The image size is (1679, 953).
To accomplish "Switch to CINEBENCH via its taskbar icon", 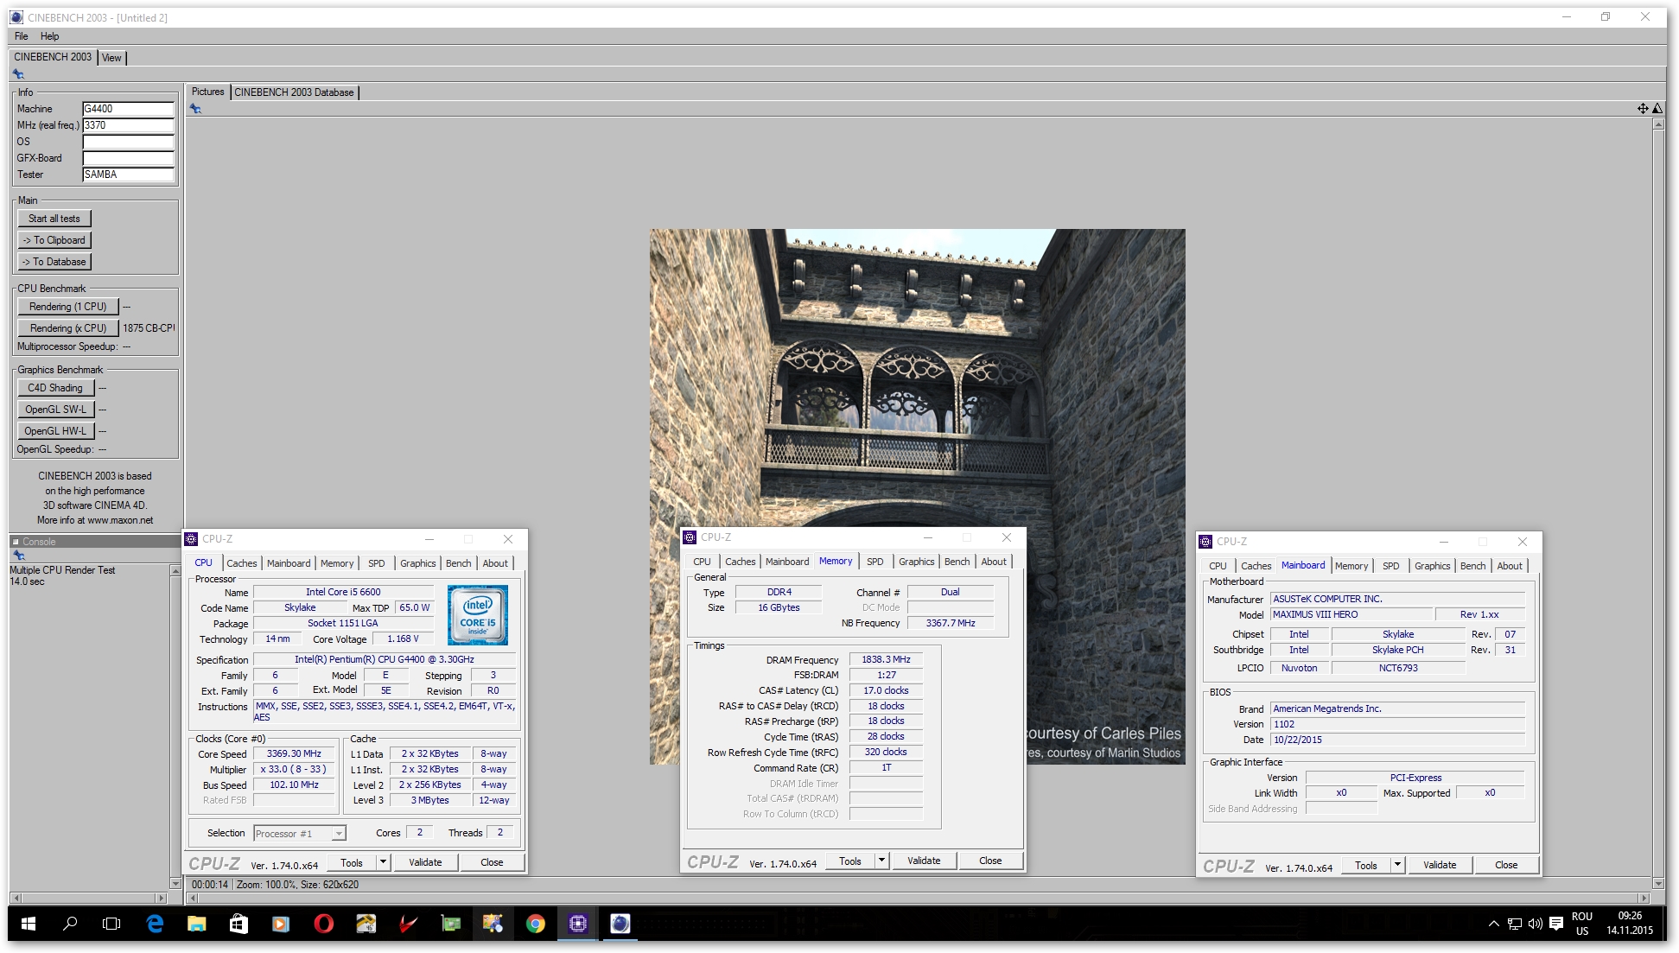I will pyautogui.click(x=620, y=924).
